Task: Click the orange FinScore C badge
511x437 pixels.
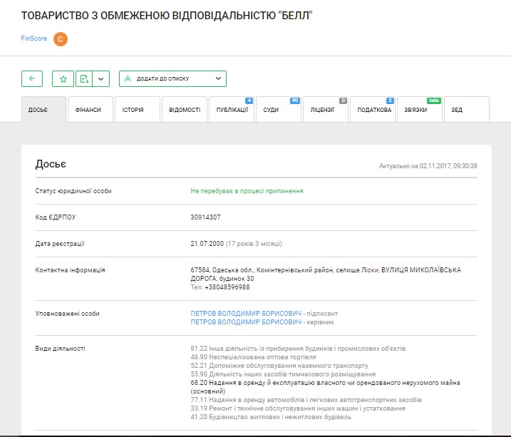Action: click(x=61, y=38)
